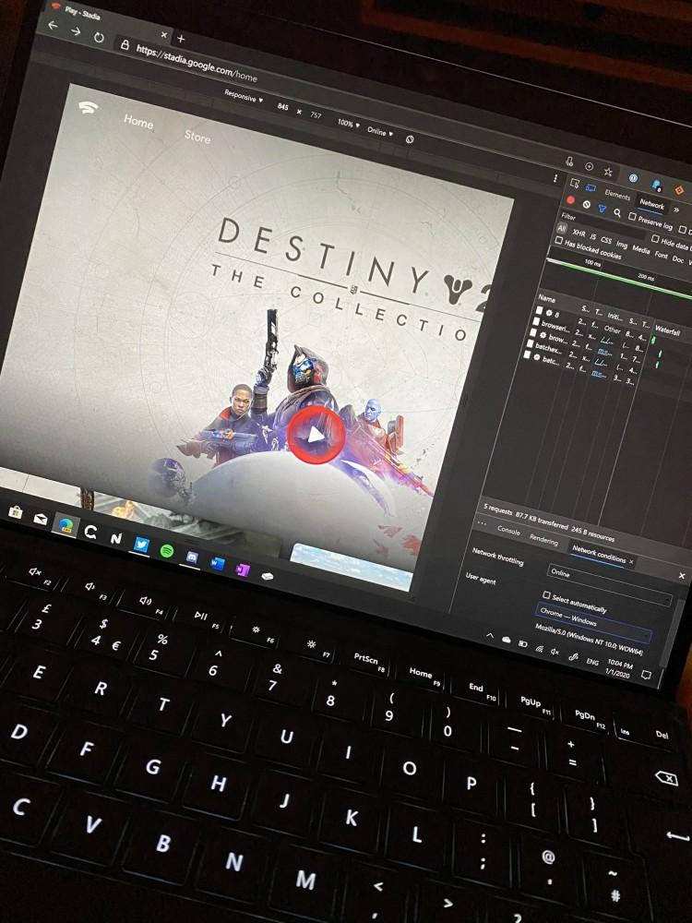Filter requests by JS
Image resolution: width=692 pixels, height=923 pixels.
tap(593, 236)
